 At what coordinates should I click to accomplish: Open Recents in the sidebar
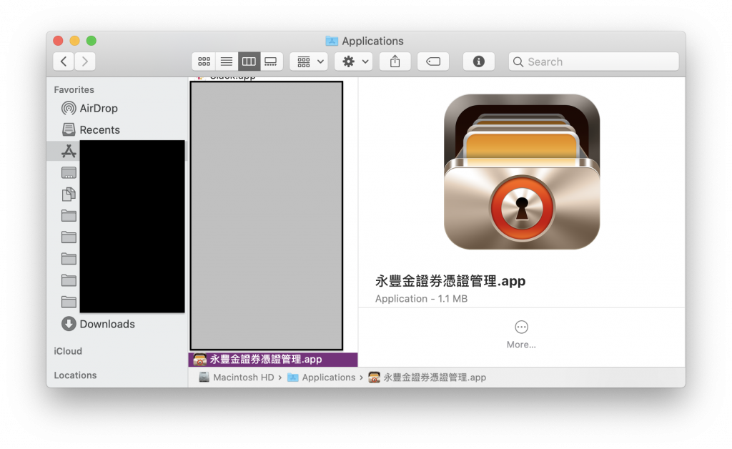tap(90, 129)
